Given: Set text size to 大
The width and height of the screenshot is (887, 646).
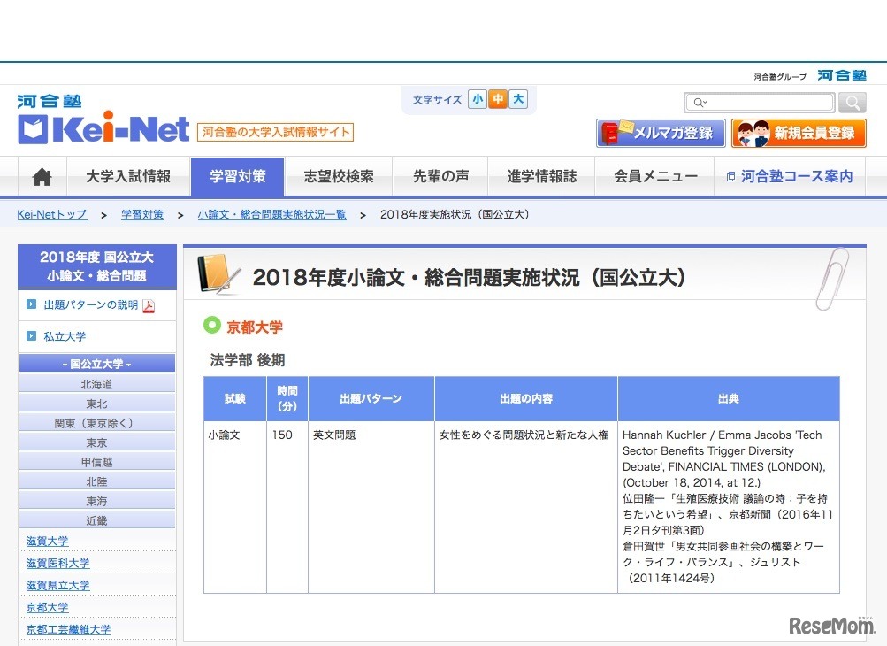Looking at the screenshot, I should coord(518,100).
